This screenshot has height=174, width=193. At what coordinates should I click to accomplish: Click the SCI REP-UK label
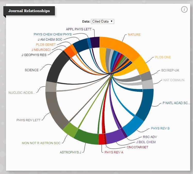tap(170, 70)
